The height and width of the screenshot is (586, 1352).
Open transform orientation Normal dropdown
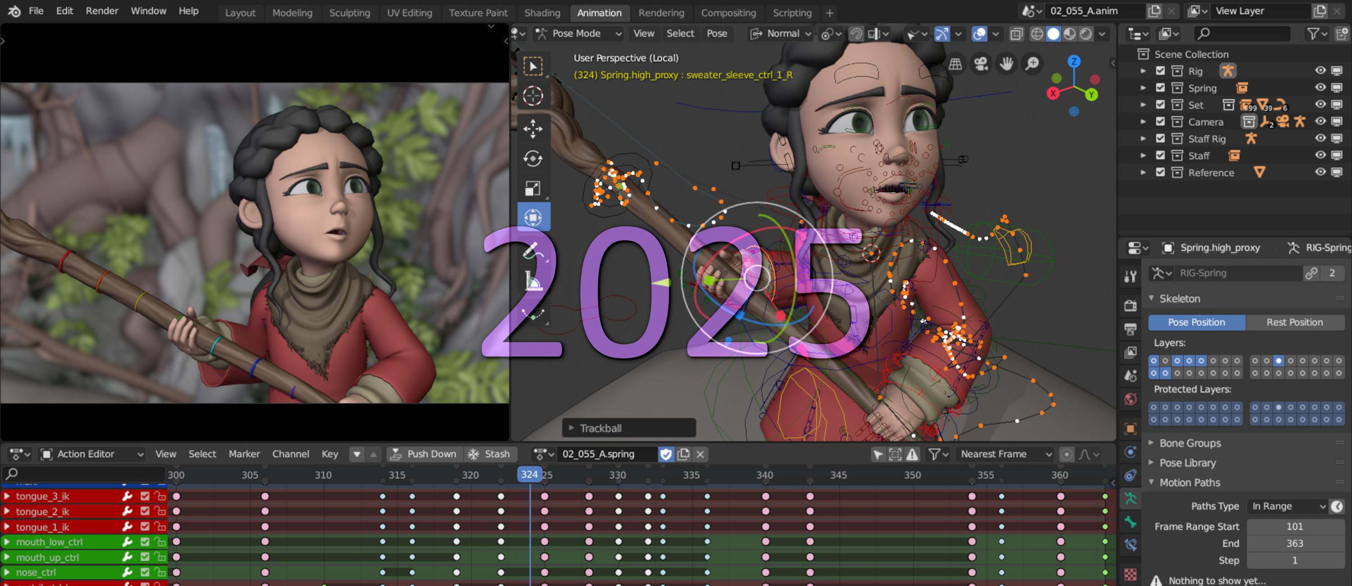click(x=781, y=34)
